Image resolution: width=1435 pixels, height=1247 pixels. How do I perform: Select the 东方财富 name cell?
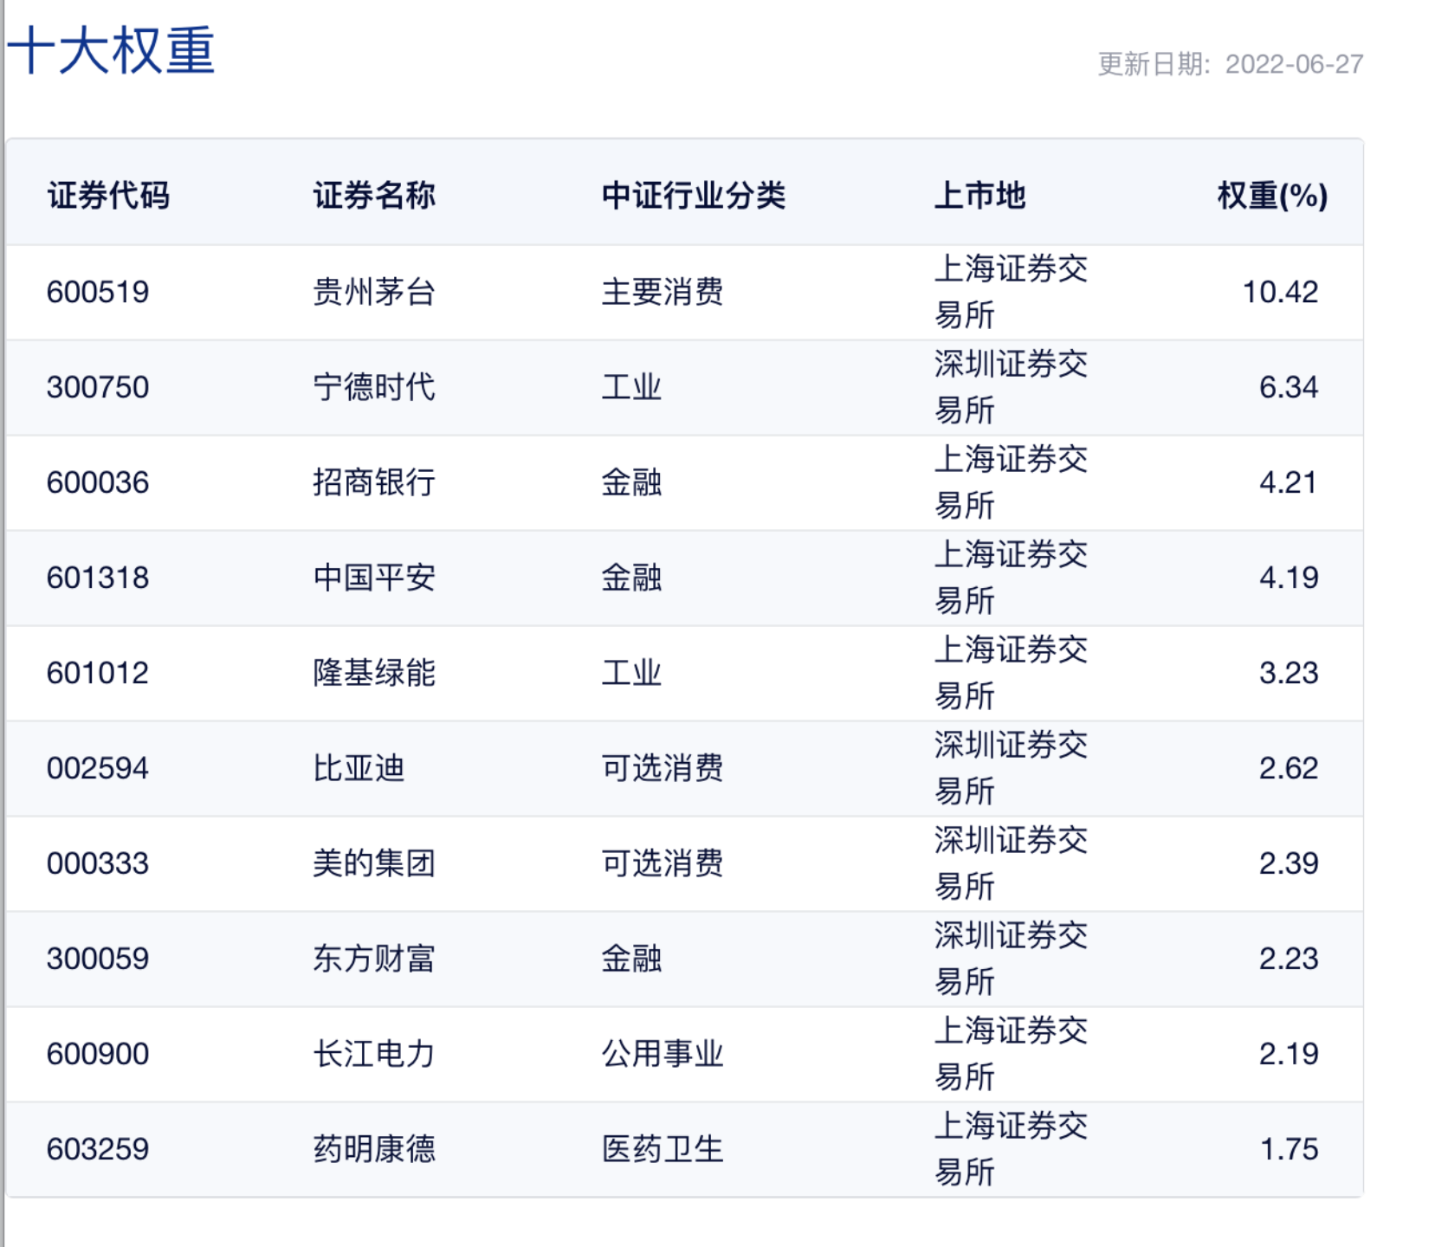374,959
